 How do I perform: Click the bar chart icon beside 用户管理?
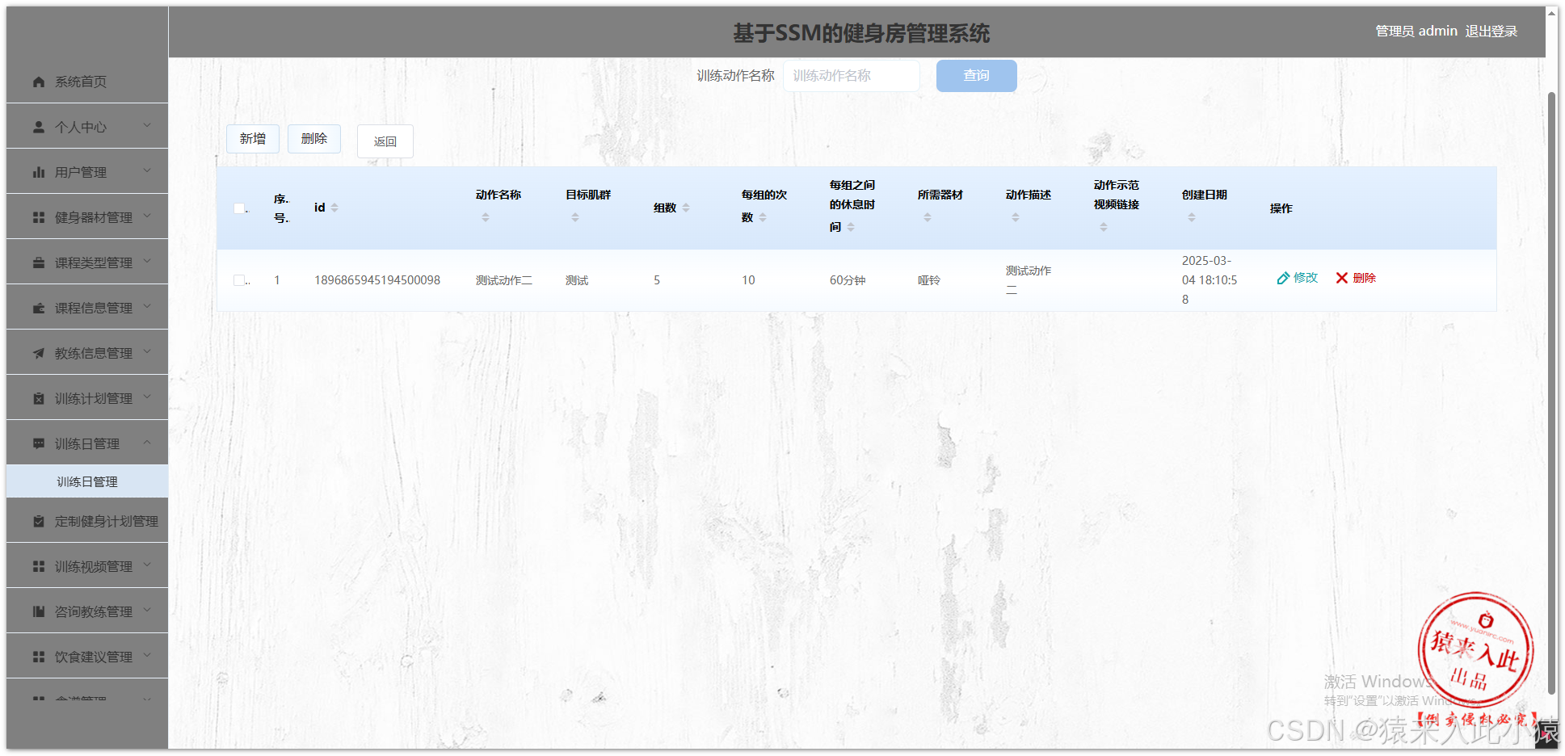pyautogui.click(x=39, y=172)
